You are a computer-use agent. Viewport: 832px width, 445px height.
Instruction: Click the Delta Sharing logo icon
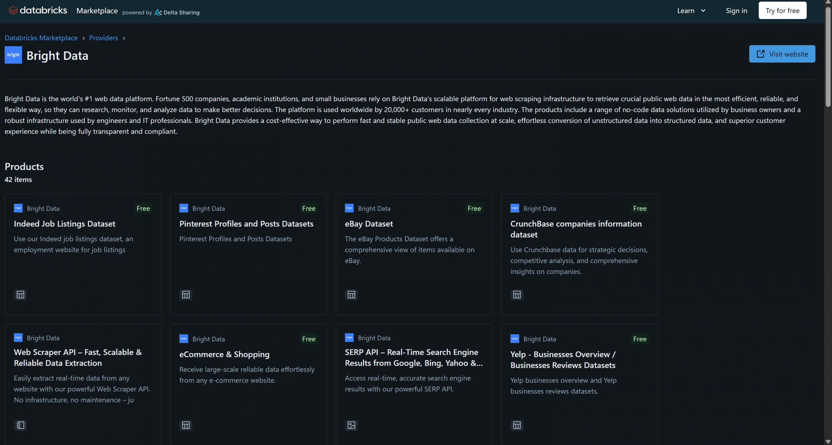[x=158, y=12]
